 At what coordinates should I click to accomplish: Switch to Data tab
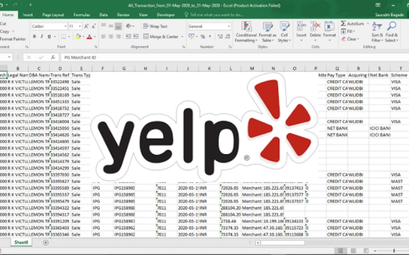pyautogui.click(x=103, y=15)
